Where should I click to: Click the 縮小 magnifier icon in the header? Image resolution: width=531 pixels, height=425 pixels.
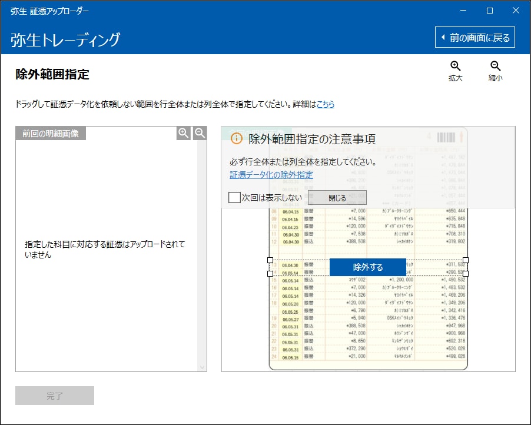pos(495,67)
